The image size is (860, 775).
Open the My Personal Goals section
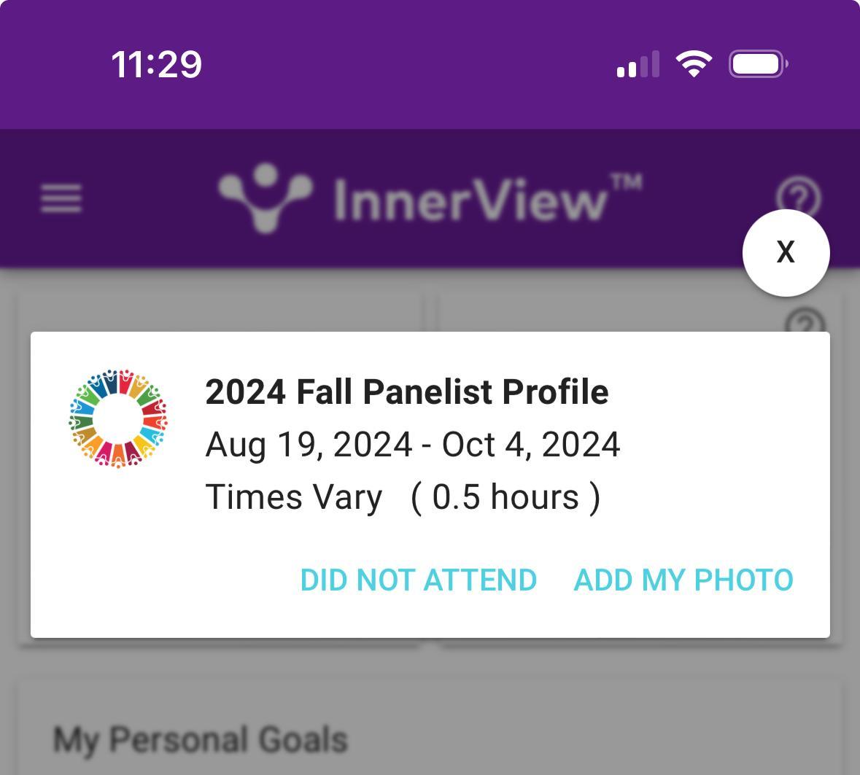coord(201,739)
